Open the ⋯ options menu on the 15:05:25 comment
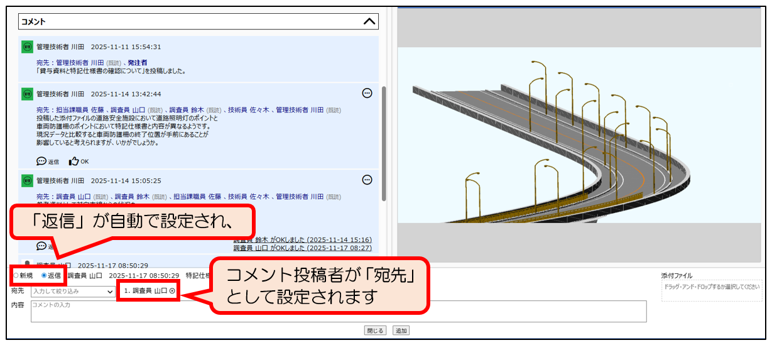This screenshot has width=777, height=350. (x=367, y=180)
